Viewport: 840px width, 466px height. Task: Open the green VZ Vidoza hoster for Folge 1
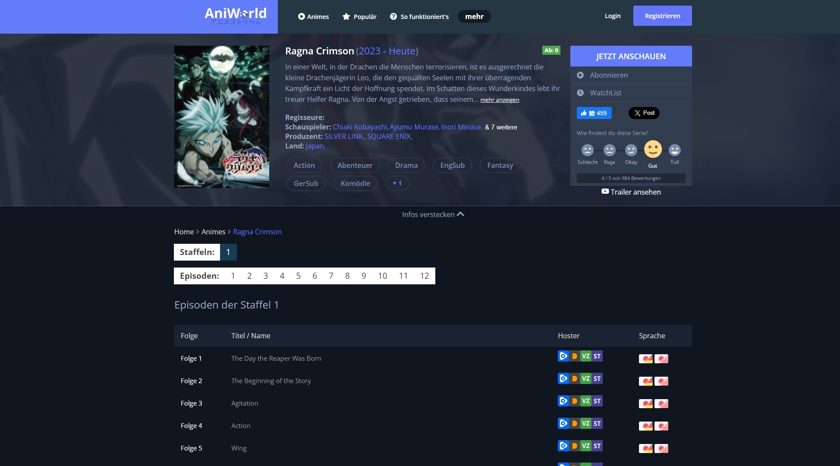tap(585, 356)
